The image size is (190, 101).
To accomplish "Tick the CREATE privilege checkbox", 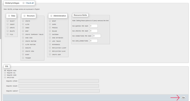I will 23,21.
